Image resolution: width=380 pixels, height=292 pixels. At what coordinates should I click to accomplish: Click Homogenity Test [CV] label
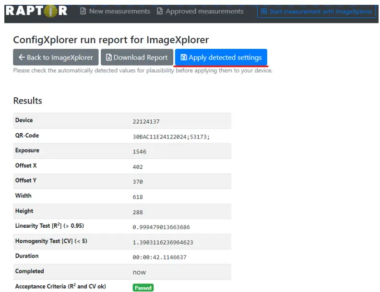pyautogui.click(x=51, y=241)
